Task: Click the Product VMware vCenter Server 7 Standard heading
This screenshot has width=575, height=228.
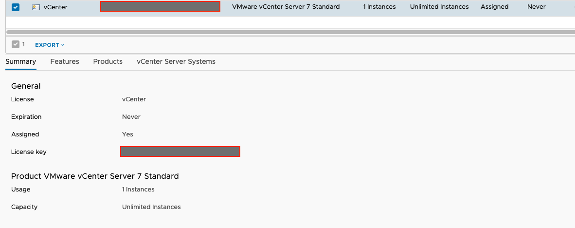Action: tap(95, 176)
